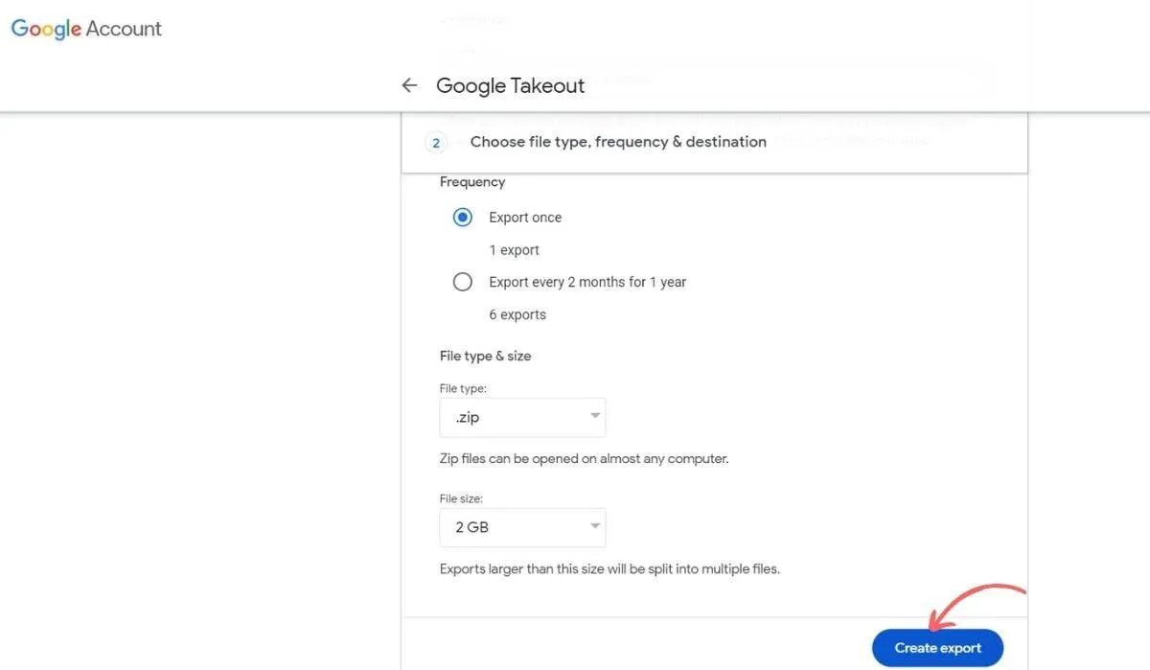Screen dimensions: 1150x670
Task: Choose the Export once frequency radio
Action: pyautogui.click(x=463, y=217)
